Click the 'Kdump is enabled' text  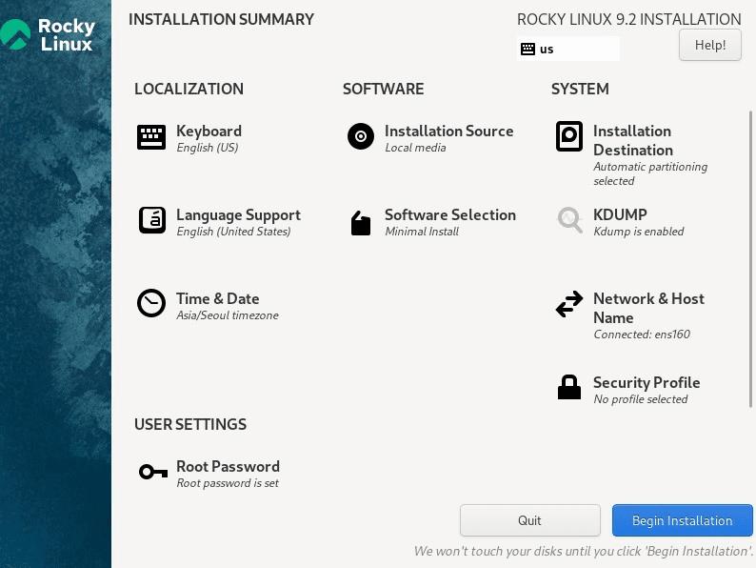click(x=638, y=232)
